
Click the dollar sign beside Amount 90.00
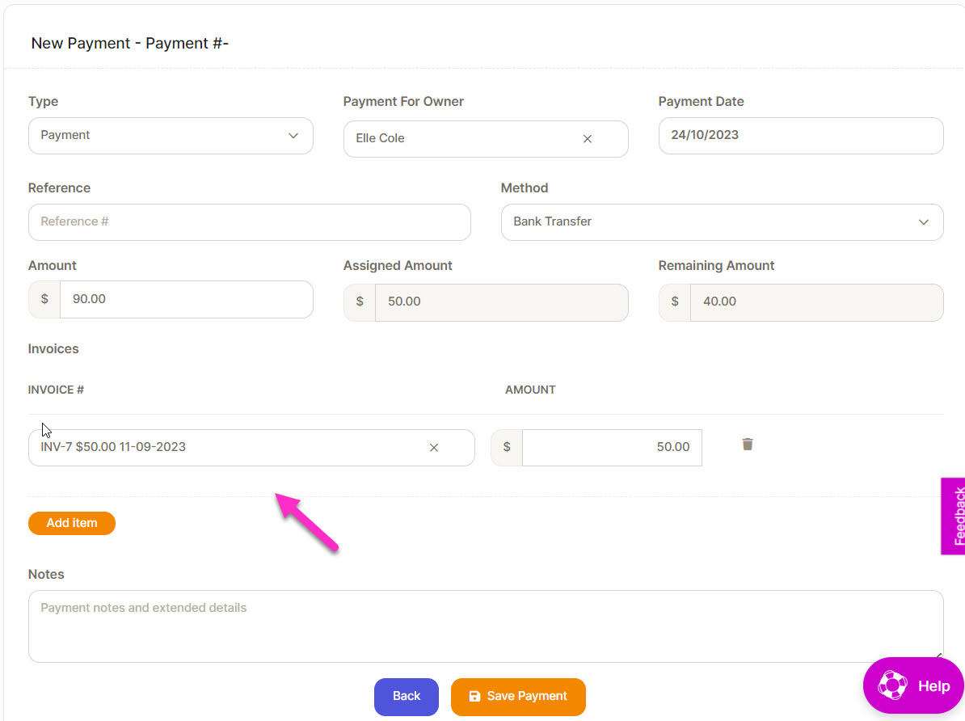(44, 299)
